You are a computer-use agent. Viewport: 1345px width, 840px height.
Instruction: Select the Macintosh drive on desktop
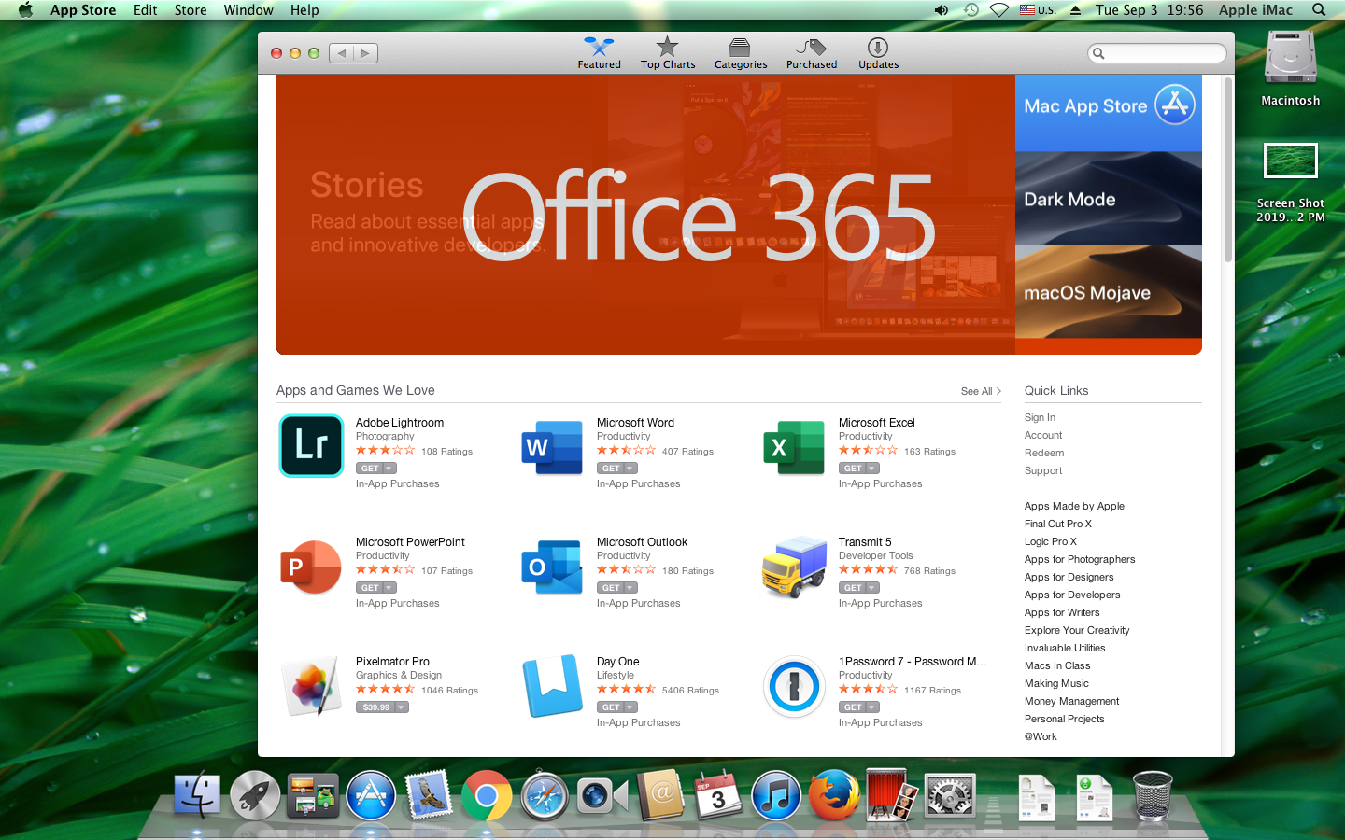[1291, 68]
